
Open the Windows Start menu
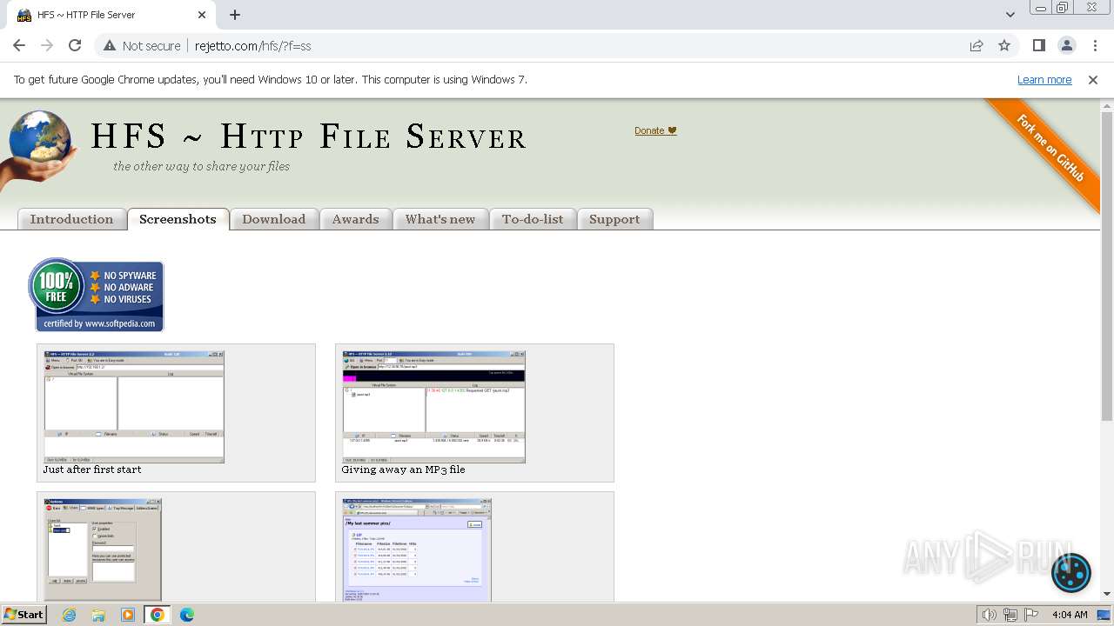pos(24,614)
